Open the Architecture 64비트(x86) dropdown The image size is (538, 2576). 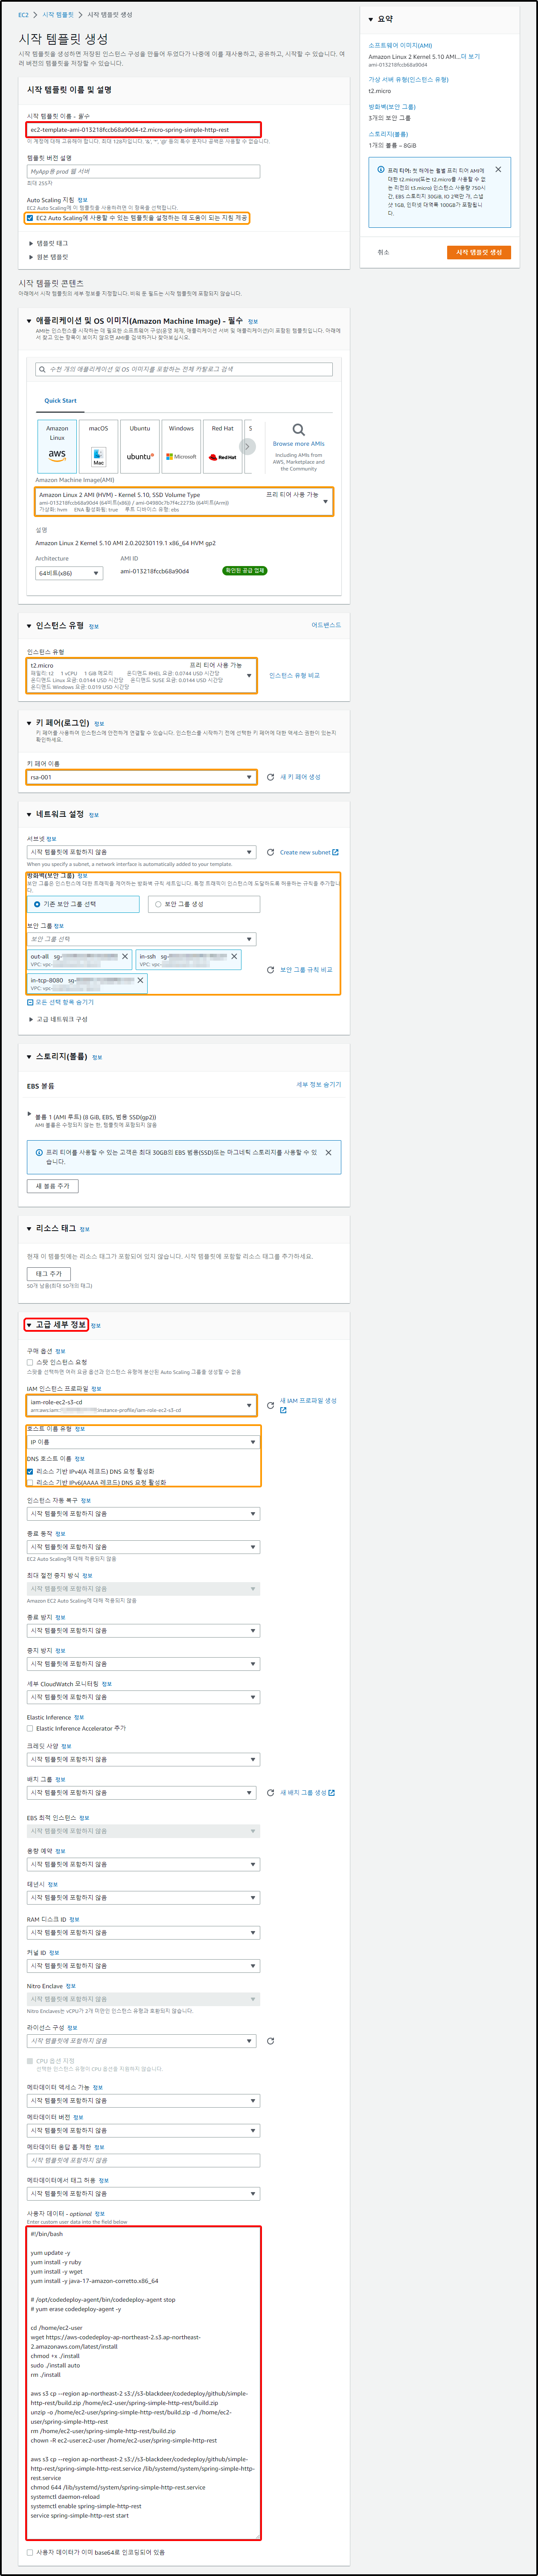[69, 573]
